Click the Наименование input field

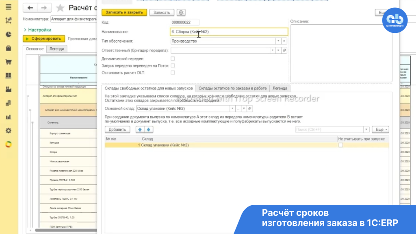[x=229, y=32]
